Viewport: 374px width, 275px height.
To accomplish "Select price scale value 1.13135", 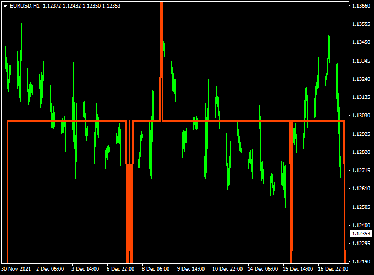I will point(361,97).
